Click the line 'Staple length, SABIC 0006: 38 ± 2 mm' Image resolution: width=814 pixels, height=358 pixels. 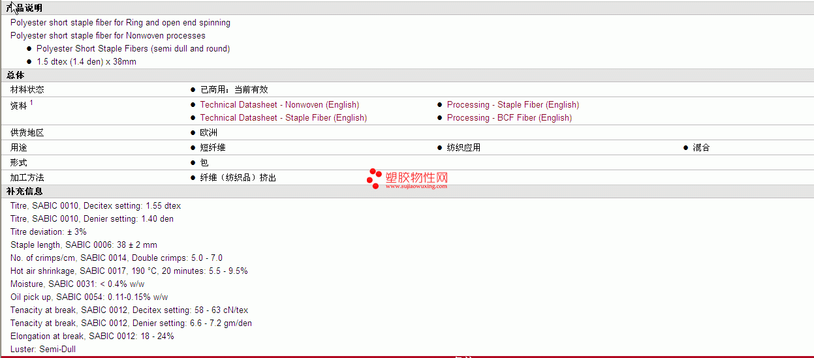pos(84,245)
